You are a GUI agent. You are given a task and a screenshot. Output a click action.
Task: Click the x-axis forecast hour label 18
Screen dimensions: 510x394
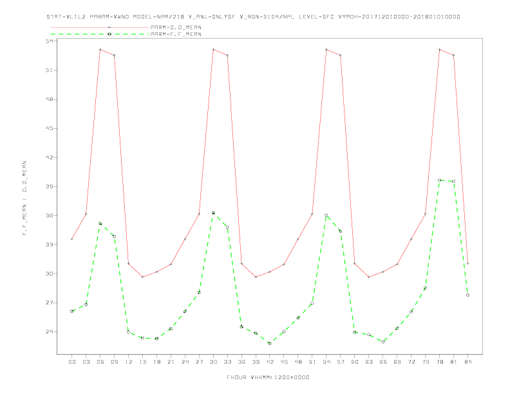pyautogui.click(x=156, y=362)
